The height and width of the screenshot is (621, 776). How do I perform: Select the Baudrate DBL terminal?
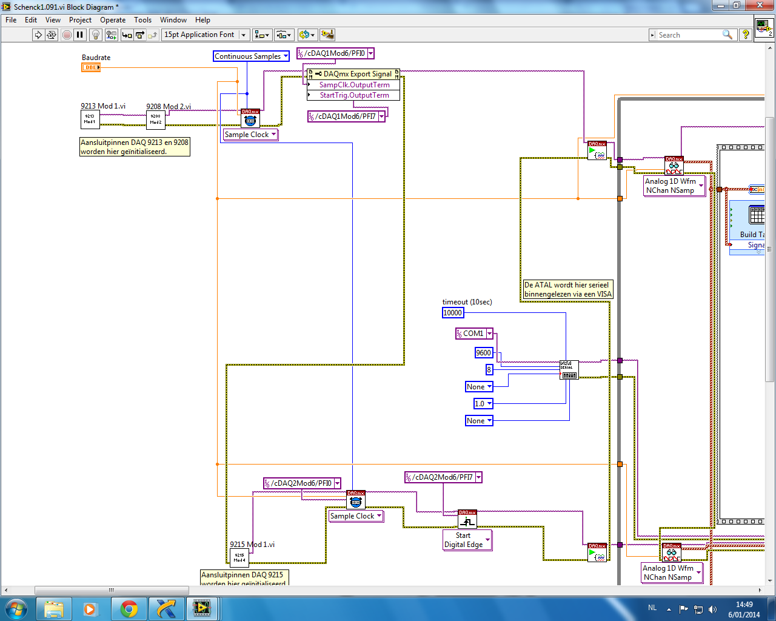point(91,67)
